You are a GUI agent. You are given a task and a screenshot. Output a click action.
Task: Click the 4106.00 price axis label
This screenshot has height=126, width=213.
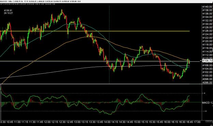point(208,65)
